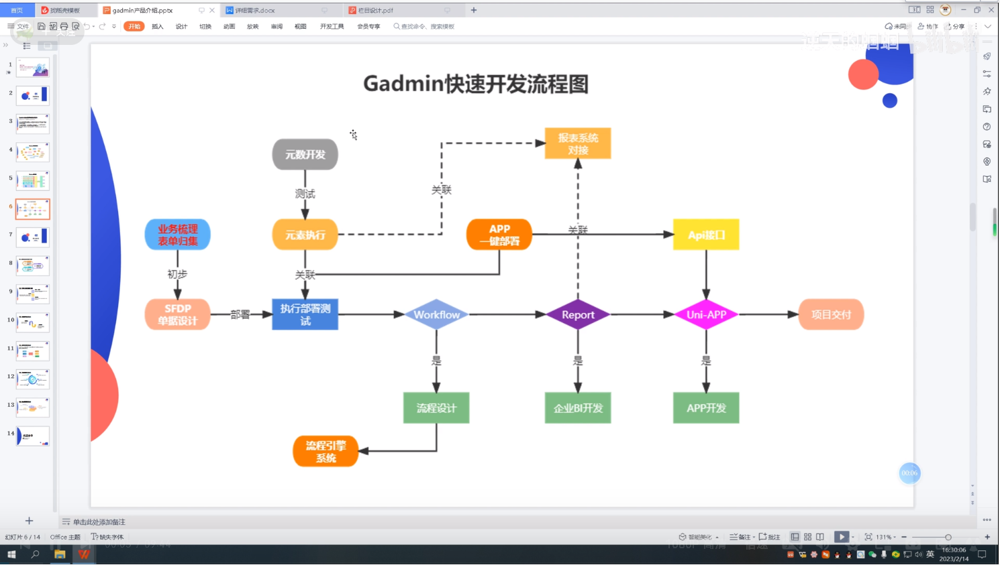The height and width of the screenshot is (565, 1000).
Task: Click the star icon in right sidebar
Action: 987,91
